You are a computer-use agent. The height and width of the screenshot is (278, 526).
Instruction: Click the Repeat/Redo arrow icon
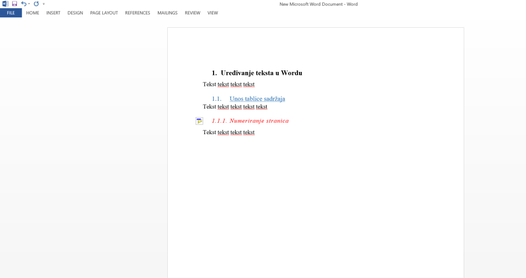tap(36, 4)
